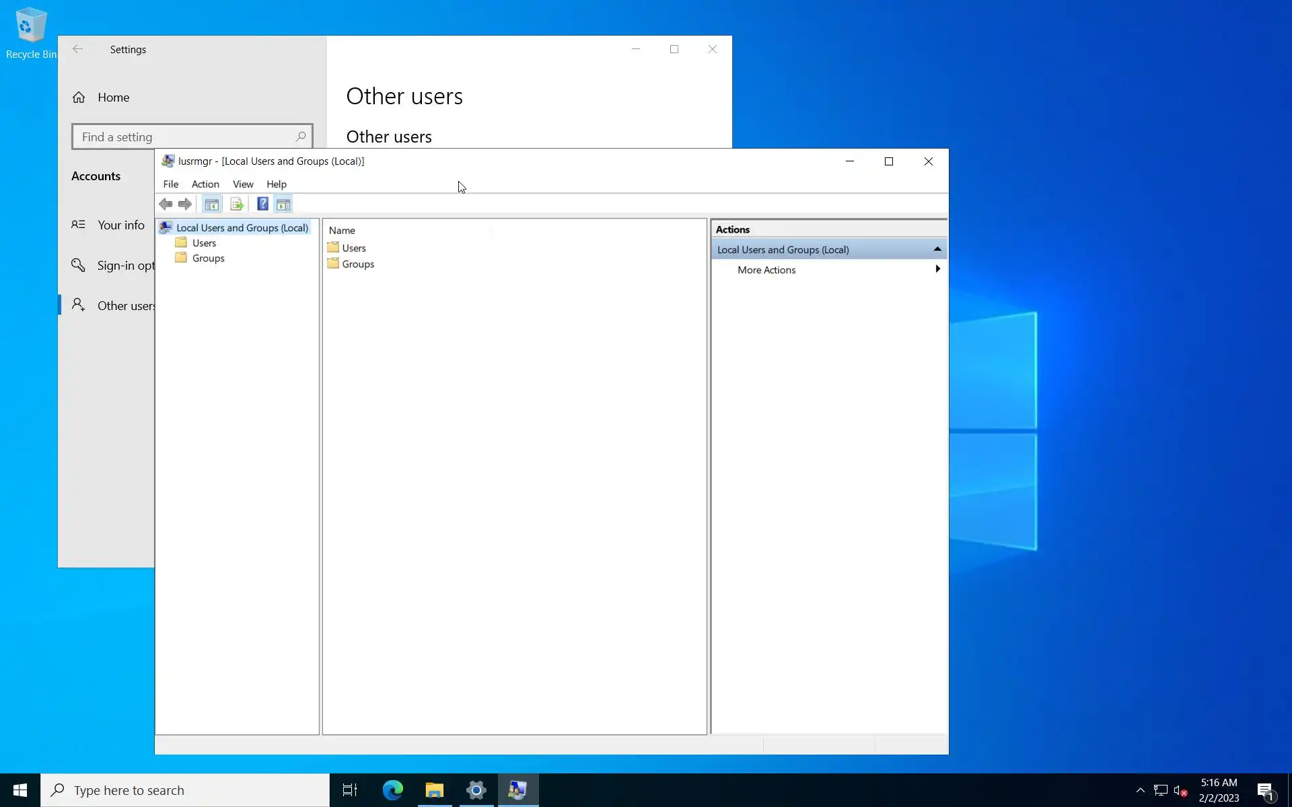Click the Forward arrow in lusrmgr toolbar
Image resolution: width=1292 pixels, height=807 pixels.
(x=185, y=204)
